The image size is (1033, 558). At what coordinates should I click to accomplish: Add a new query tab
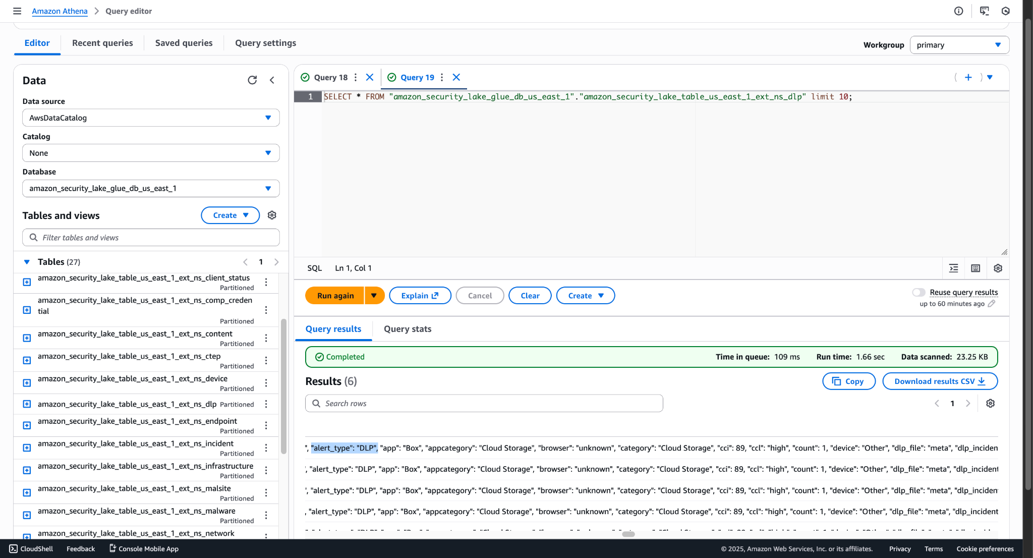(x=968, y=77)
